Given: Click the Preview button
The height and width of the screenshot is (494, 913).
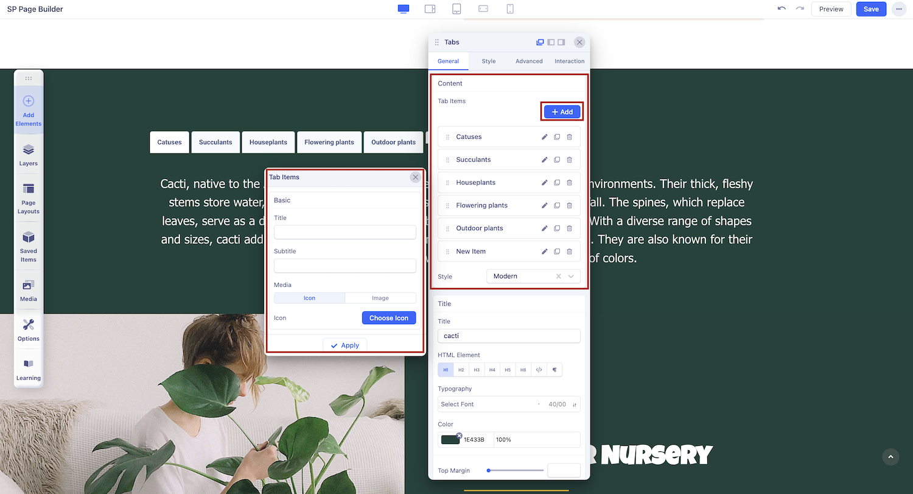Looking at the screenshot, I should [831, 9].
